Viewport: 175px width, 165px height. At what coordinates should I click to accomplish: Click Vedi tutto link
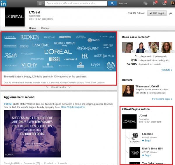[x=167, y=70]
